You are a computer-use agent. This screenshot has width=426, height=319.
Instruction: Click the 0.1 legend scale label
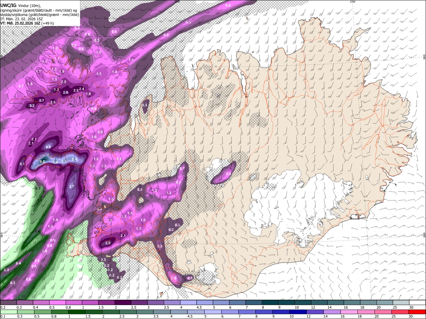[x=3, y=316]
